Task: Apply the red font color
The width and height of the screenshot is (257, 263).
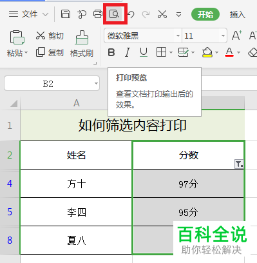Action: [x=229, y=52]
